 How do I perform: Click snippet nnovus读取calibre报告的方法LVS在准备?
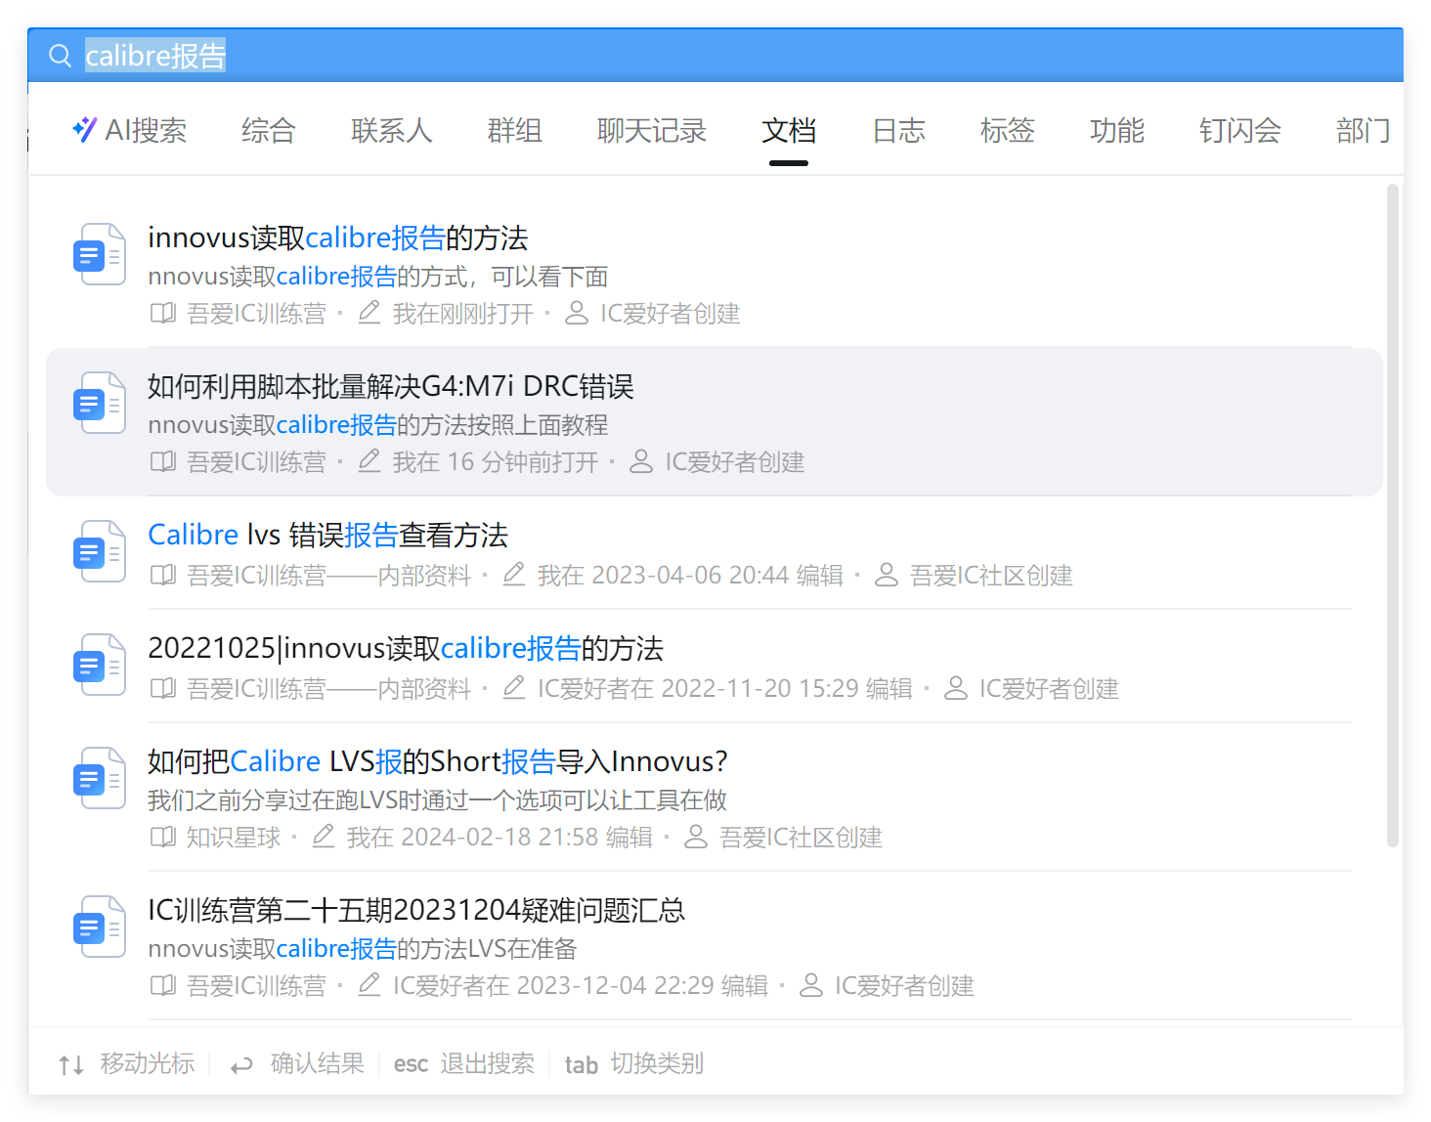(x=363, y=949)
